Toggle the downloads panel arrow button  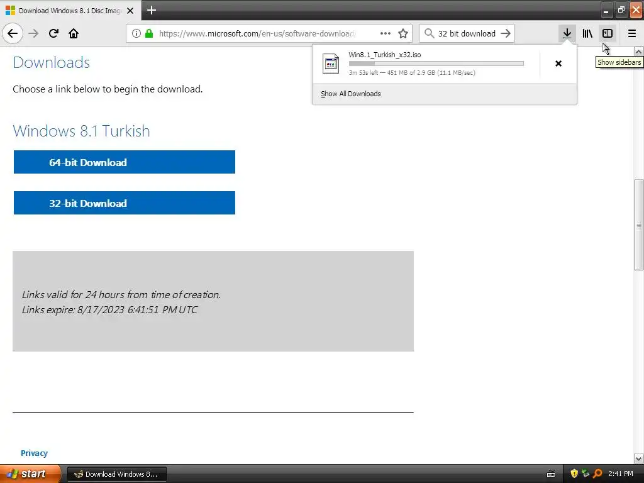567,33
